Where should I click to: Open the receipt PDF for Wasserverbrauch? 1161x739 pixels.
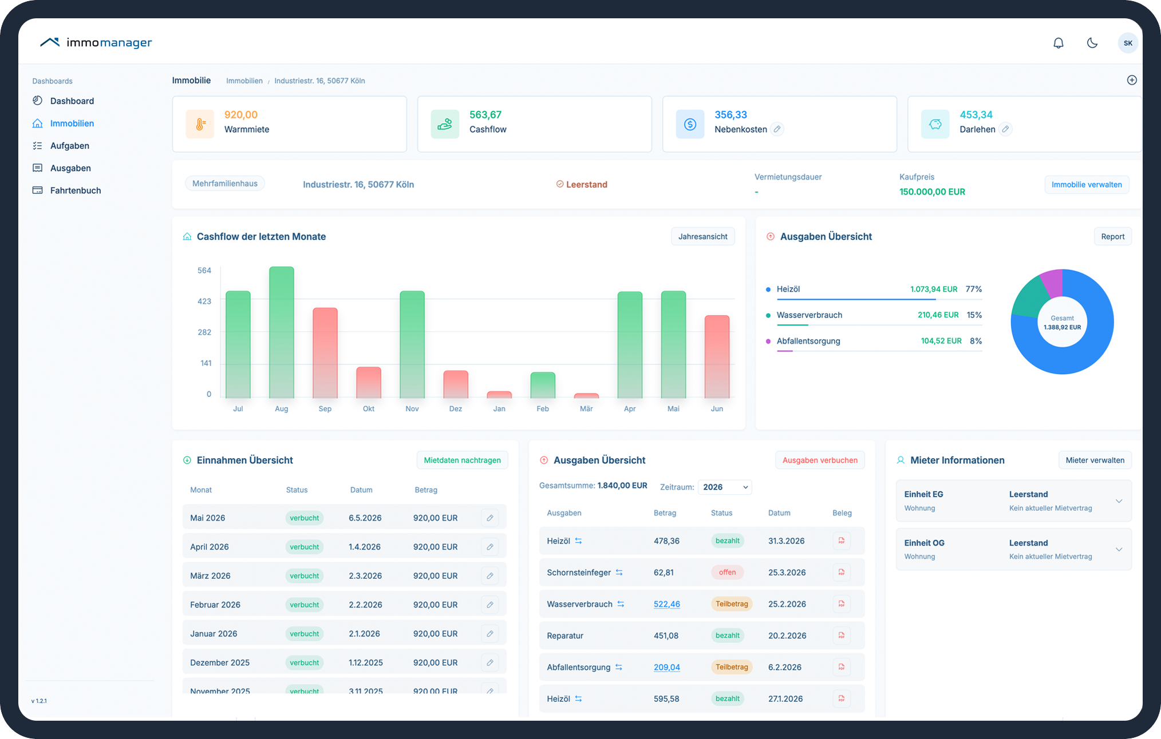pyautogui.click(x=842, y=603)
